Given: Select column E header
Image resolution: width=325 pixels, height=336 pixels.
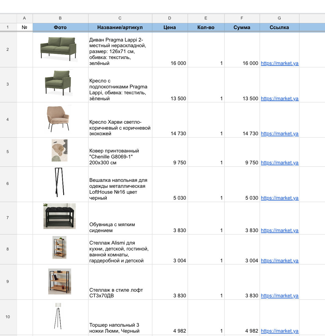Looking at the screenshot, I should tap(206, 18).
